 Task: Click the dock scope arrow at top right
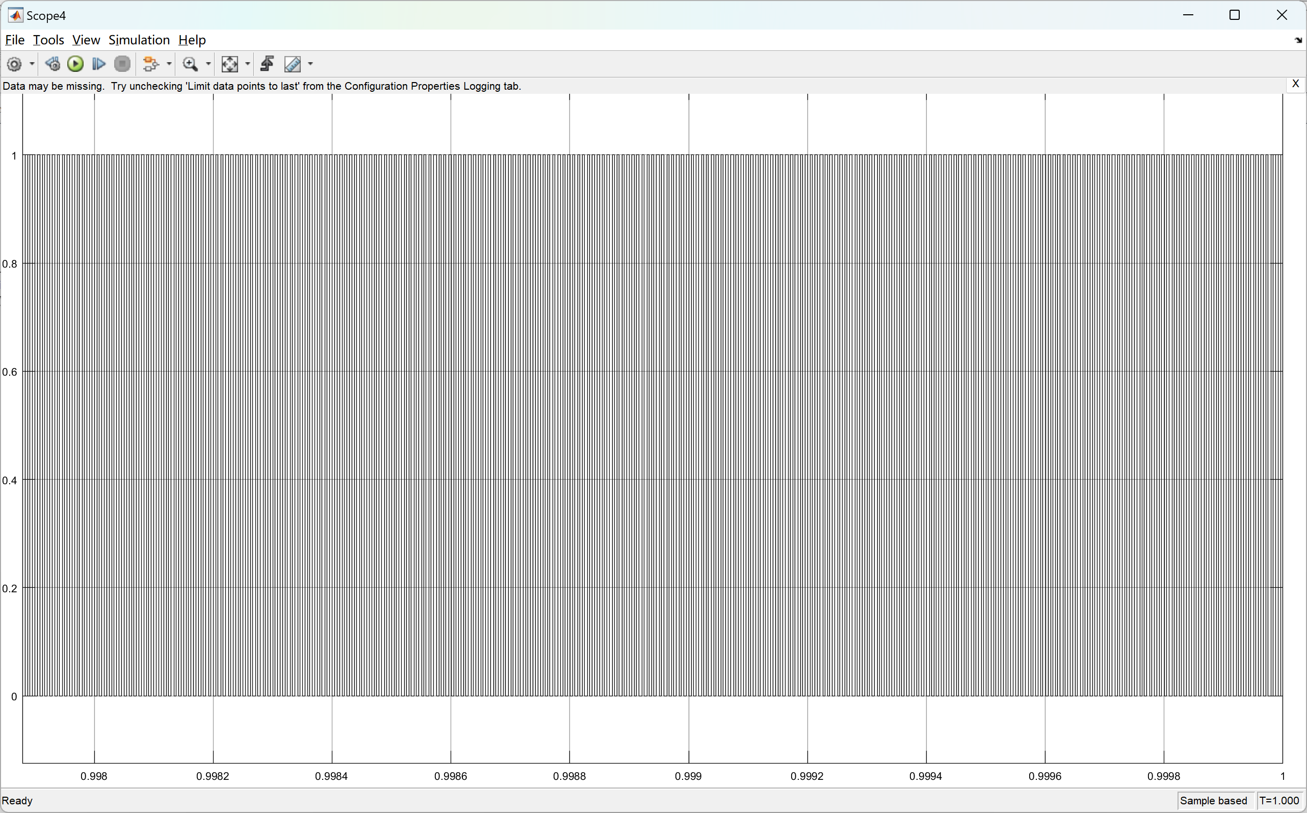coord(1298,40)
